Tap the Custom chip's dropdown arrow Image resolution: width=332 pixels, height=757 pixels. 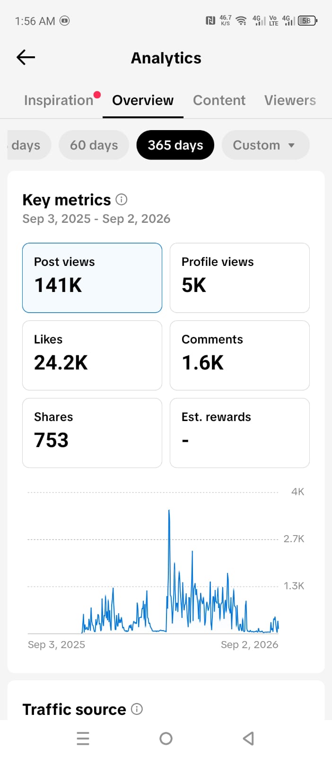click(291, 145)
